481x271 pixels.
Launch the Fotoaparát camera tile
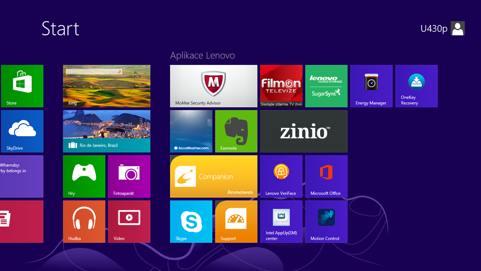(129, 176)
